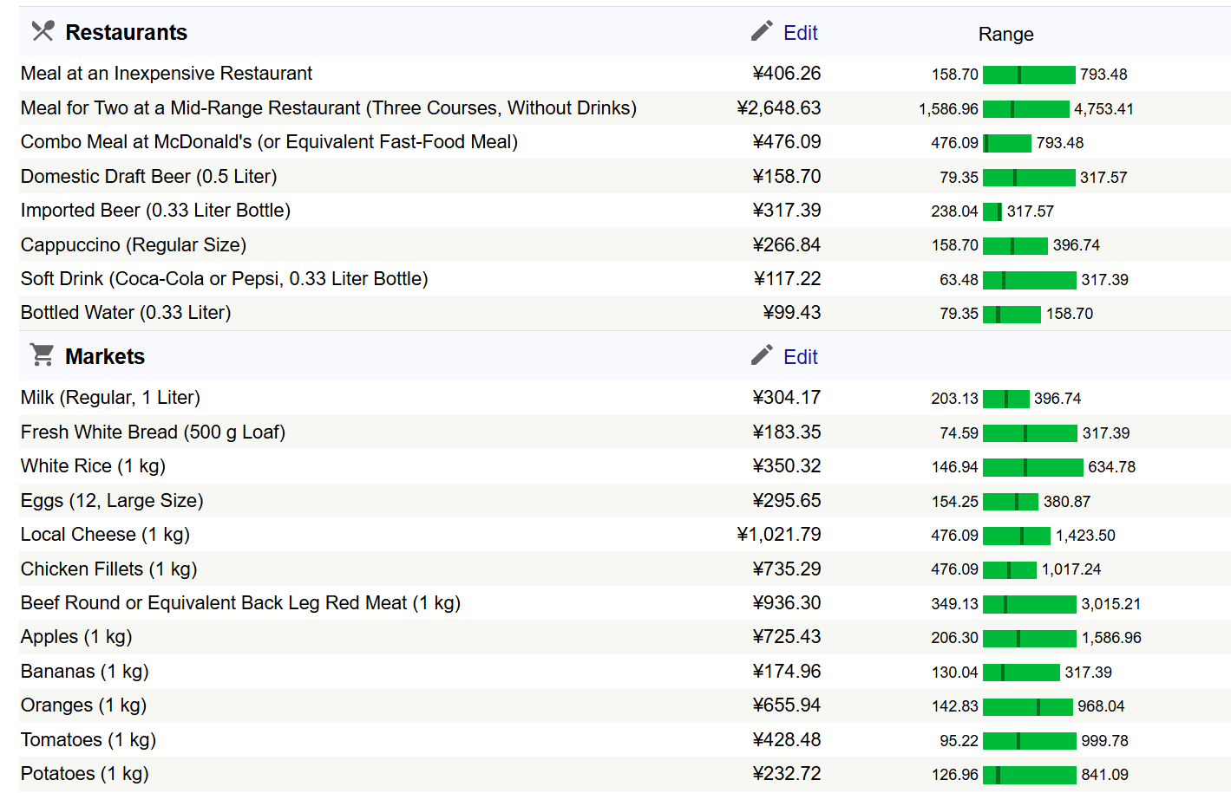Open Edit link for Restaurants

point(801,33)
